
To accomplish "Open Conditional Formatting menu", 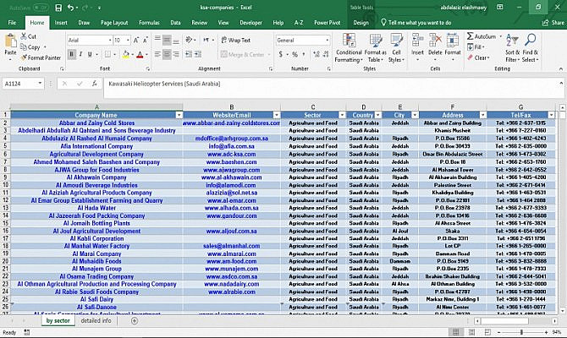I will coord(349,47).
